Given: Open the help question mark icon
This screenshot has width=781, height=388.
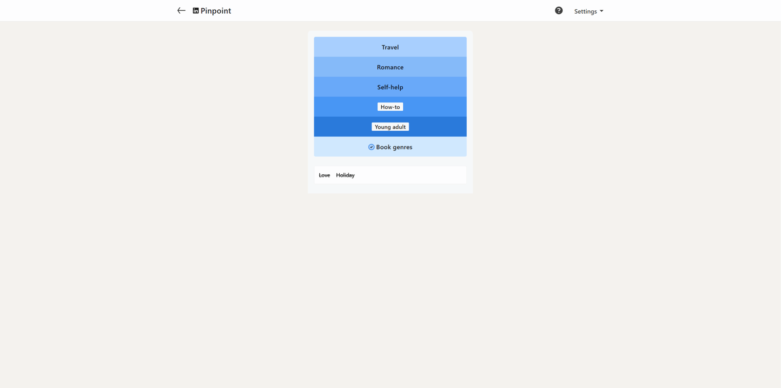Looking at the screenshot, I should [x=558, y=11].
